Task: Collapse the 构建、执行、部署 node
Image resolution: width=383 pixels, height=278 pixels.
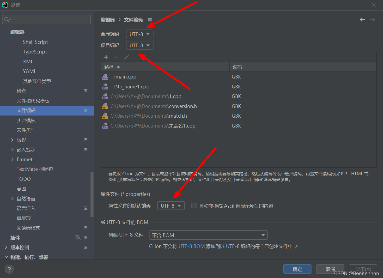Action: 6,257
